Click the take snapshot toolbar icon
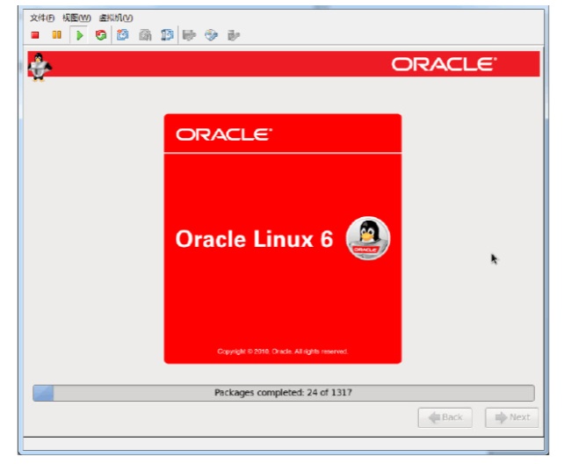579x464 pixels. [x=123, y=35]
